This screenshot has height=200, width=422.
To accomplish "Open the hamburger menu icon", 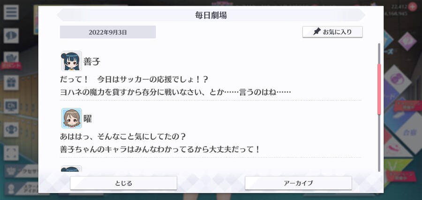I will click(11, 12).
